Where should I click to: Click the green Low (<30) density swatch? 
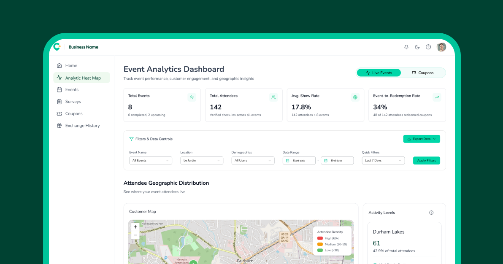(320, 250)
